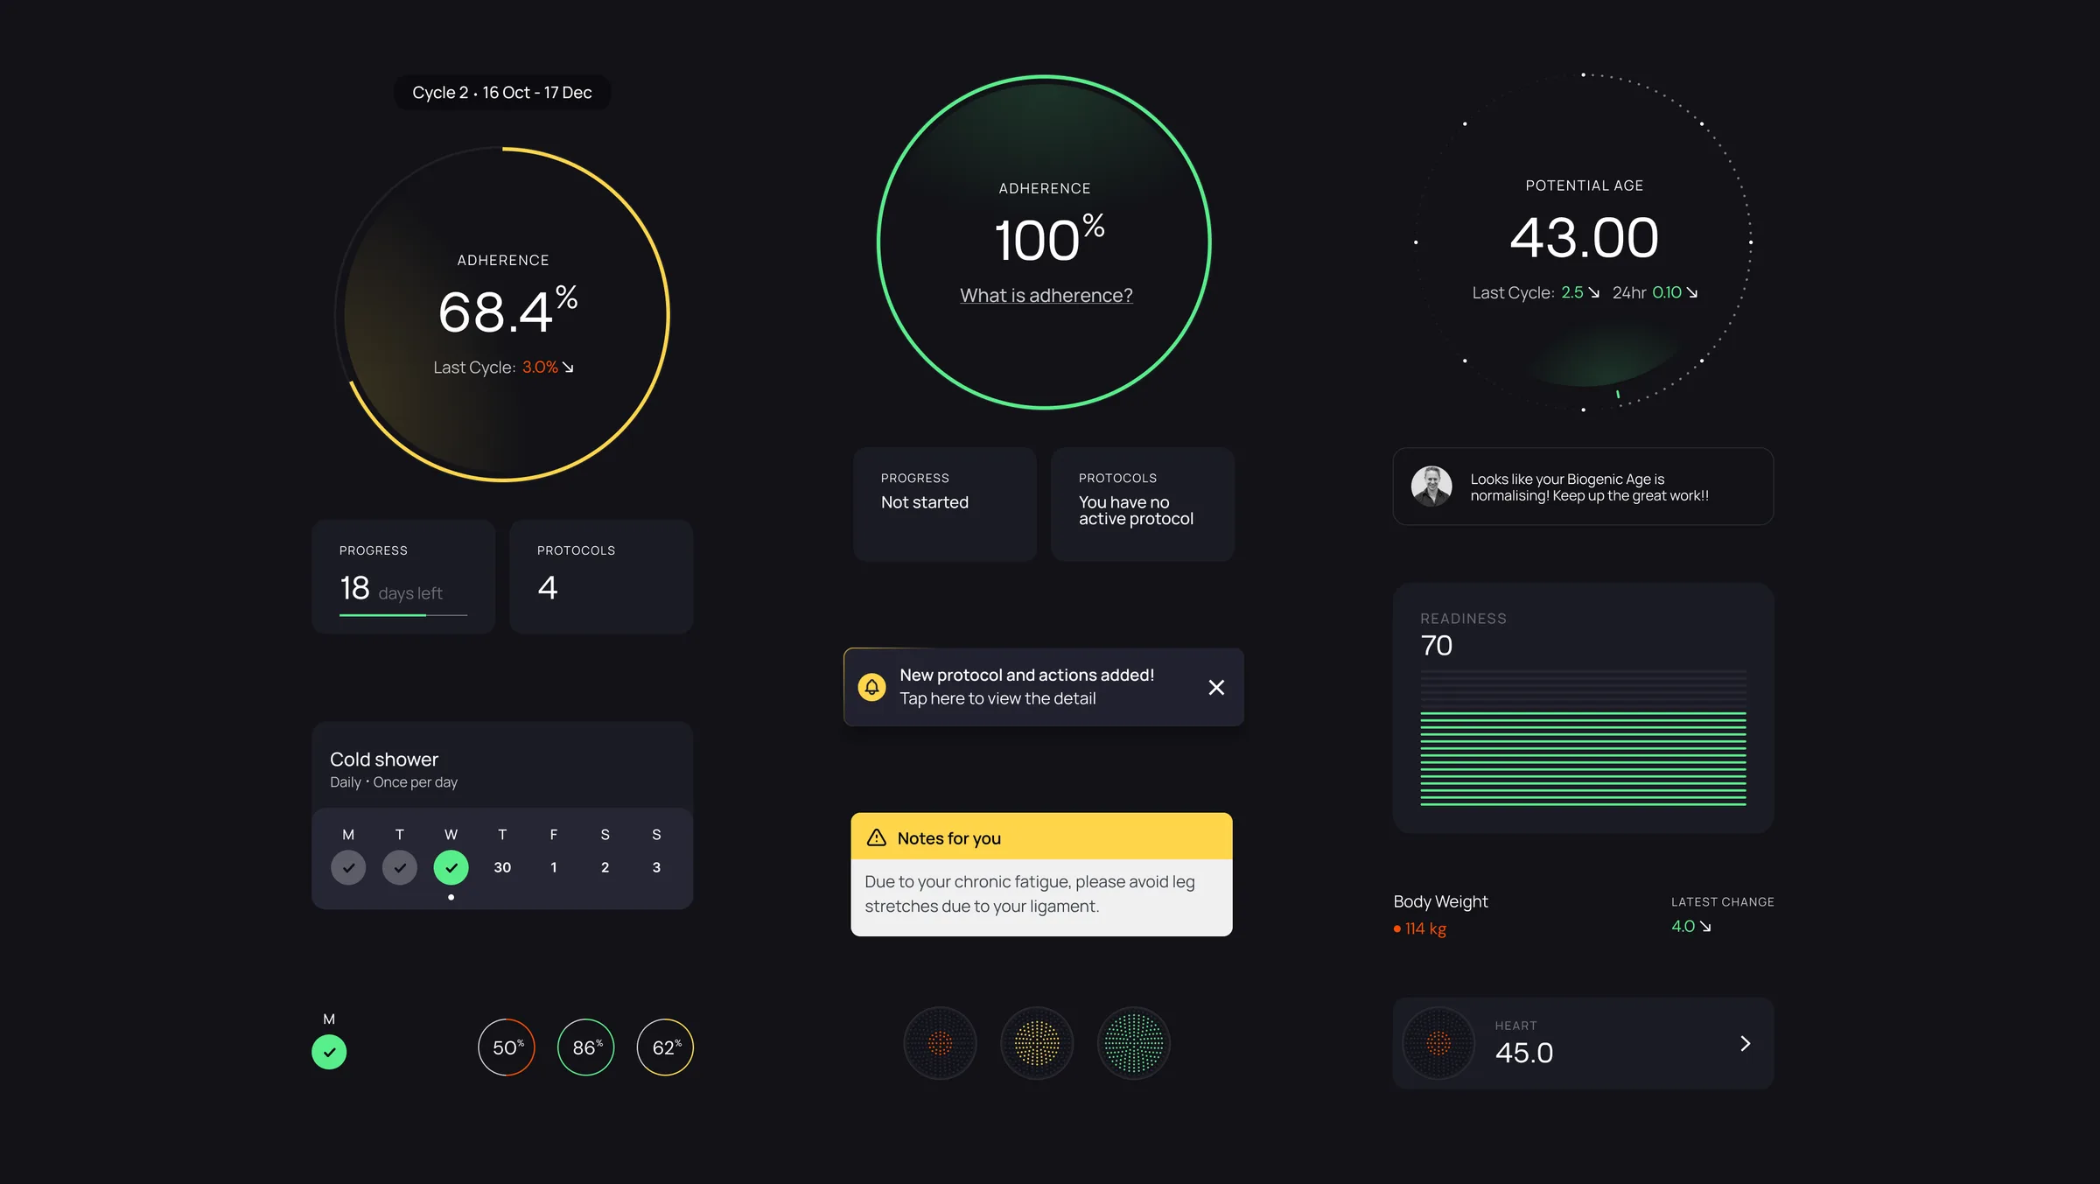Click the red heart dot icon in Heart card

pos(1438,1043)
